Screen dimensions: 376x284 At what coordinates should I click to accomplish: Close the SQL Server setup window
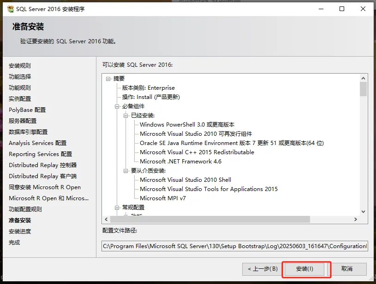pyautogui.click(x=363, y=9)
